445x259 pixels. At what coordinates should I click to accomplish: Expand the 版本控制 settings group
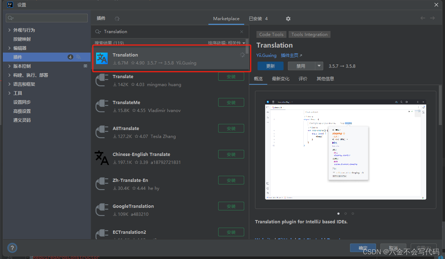[9, 66]
